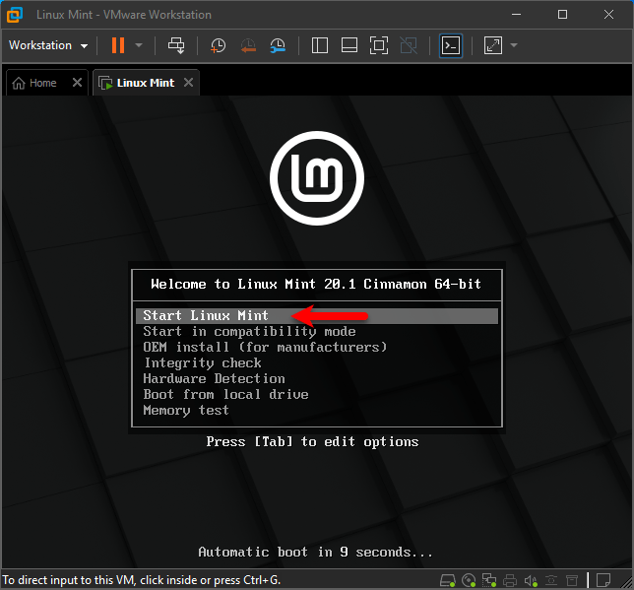The width and height of the screenshot is (634, 590).
Task: Click the sound card status icon
Action: (531, 581)
